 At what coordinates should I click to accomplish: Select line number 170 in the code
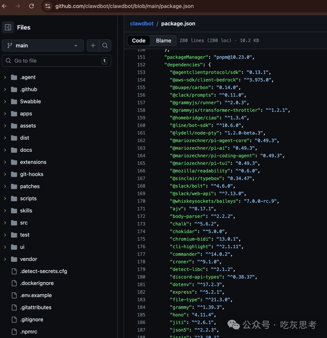pyautogui.click(x=141, y=201)
